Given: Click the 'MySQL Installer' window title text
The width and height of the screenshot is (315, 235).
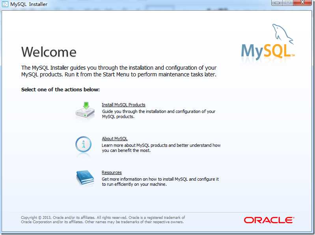Looking at the screenshot, I should [x=29, y=4].
